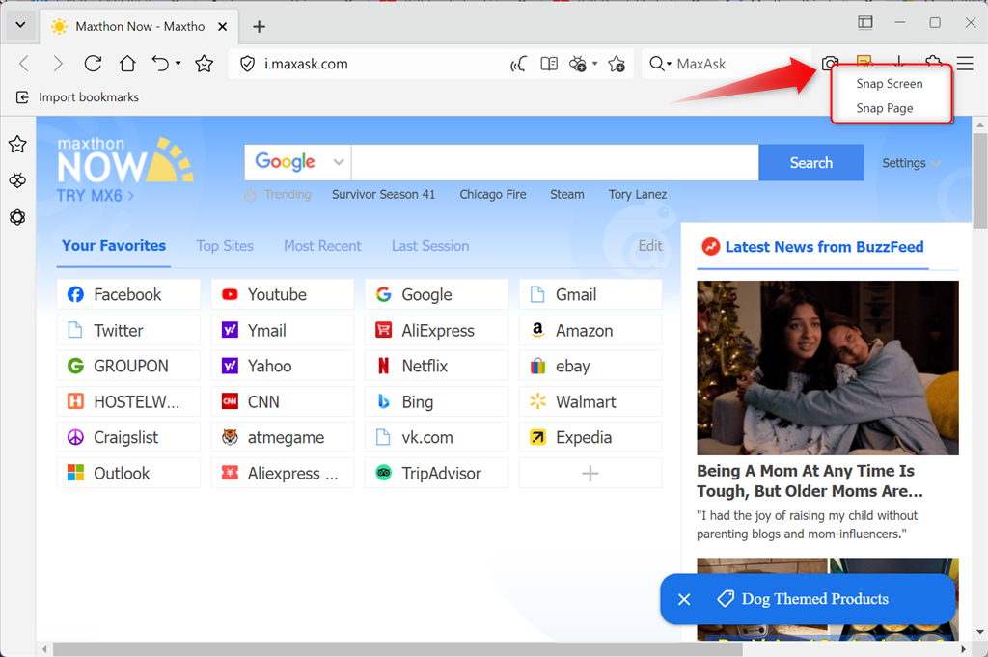Go forward using the forward arrow
The height and width of the screenshot is (657, 988).
[x=58, y=64]
